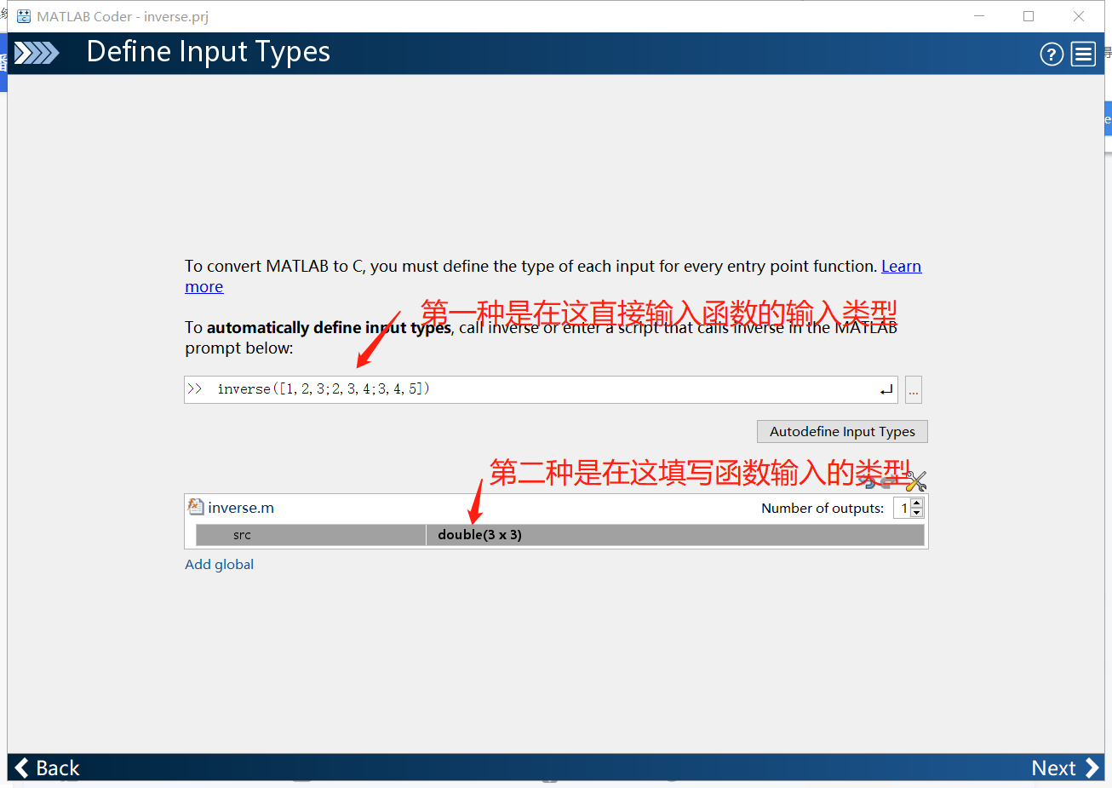
Task: Click the inverse.m file name
Action: point(241,508)
